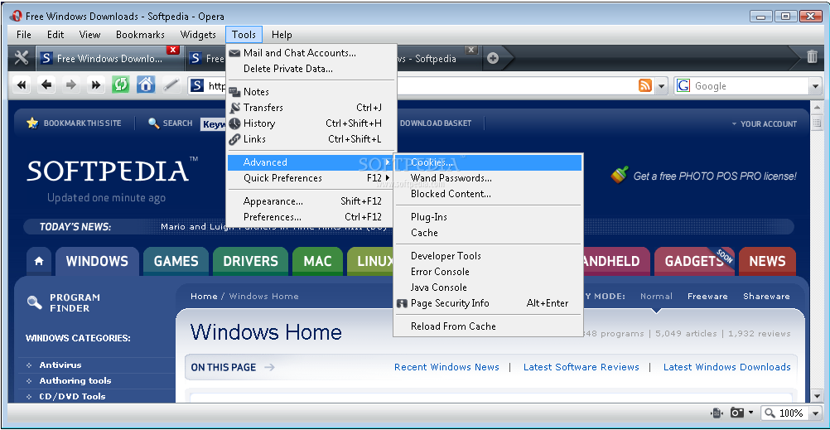Click the Program Finder magnifier icon
The height and width of the screenshot is (430, 830).
(35, 302)
